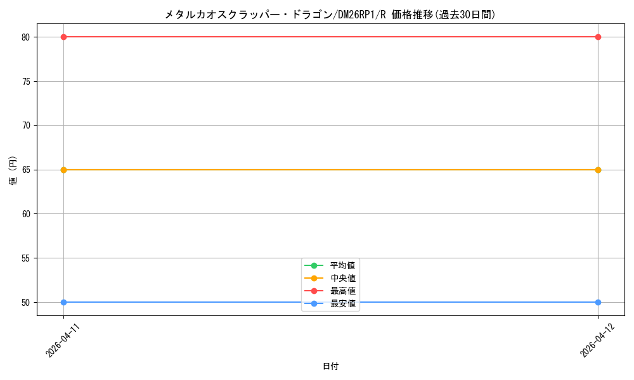Click the 最高値 legend text label

click(343, 291)
